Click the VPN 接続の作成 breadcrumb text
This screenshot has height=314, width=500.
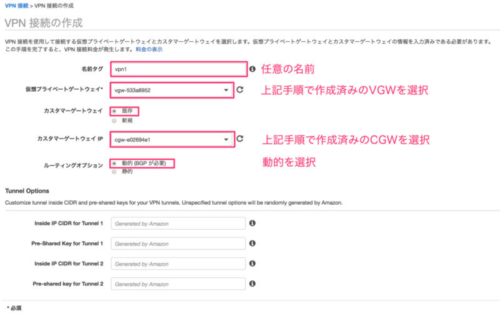tap(54, 6)
